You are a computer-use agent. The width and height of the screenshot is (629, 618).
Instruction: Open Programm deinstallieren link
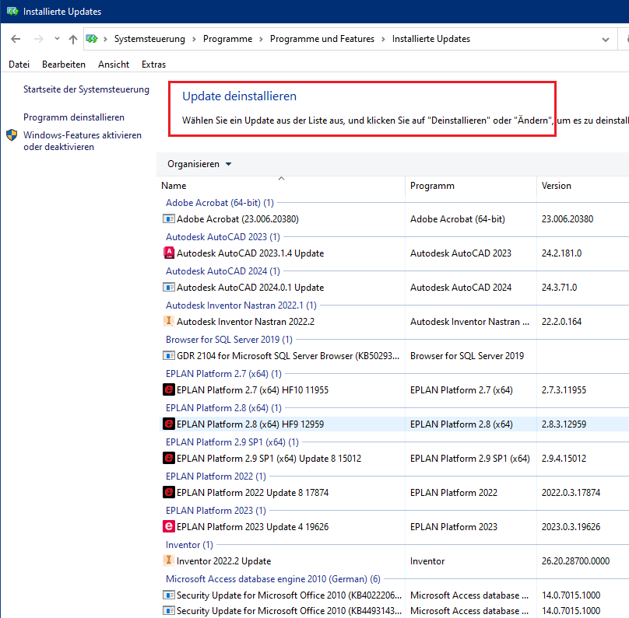coord(74,117)
